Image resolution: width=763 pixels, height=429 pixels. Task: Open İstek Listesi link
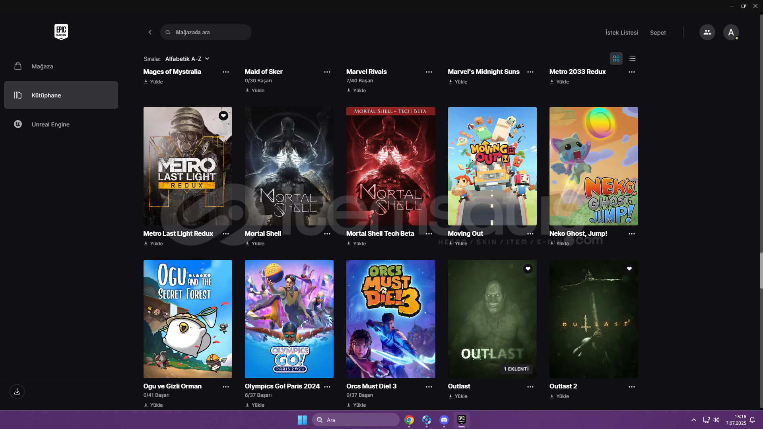click(x=621, y=33)
